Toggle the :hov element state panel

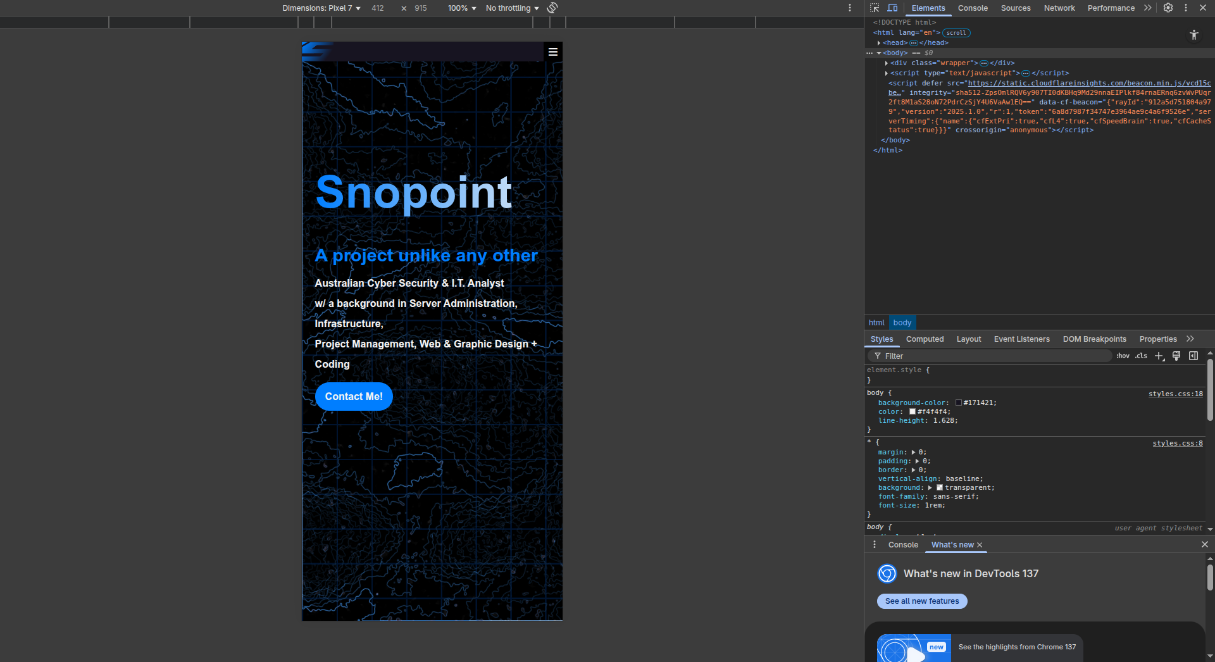point(1123,356)
